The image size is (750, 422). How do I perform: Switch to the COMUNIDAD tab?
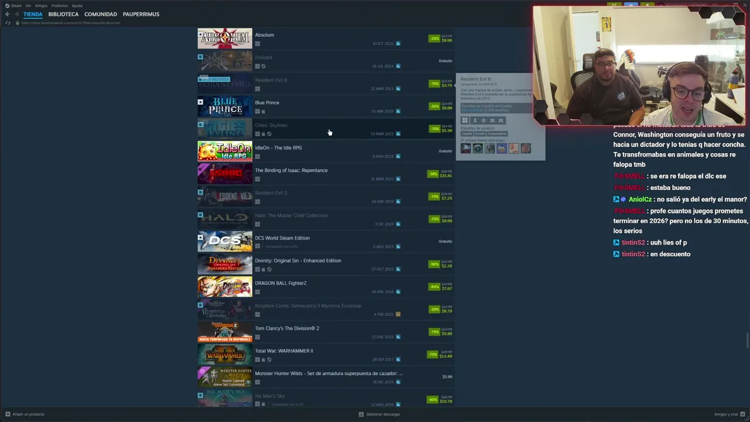pos(101,14)
